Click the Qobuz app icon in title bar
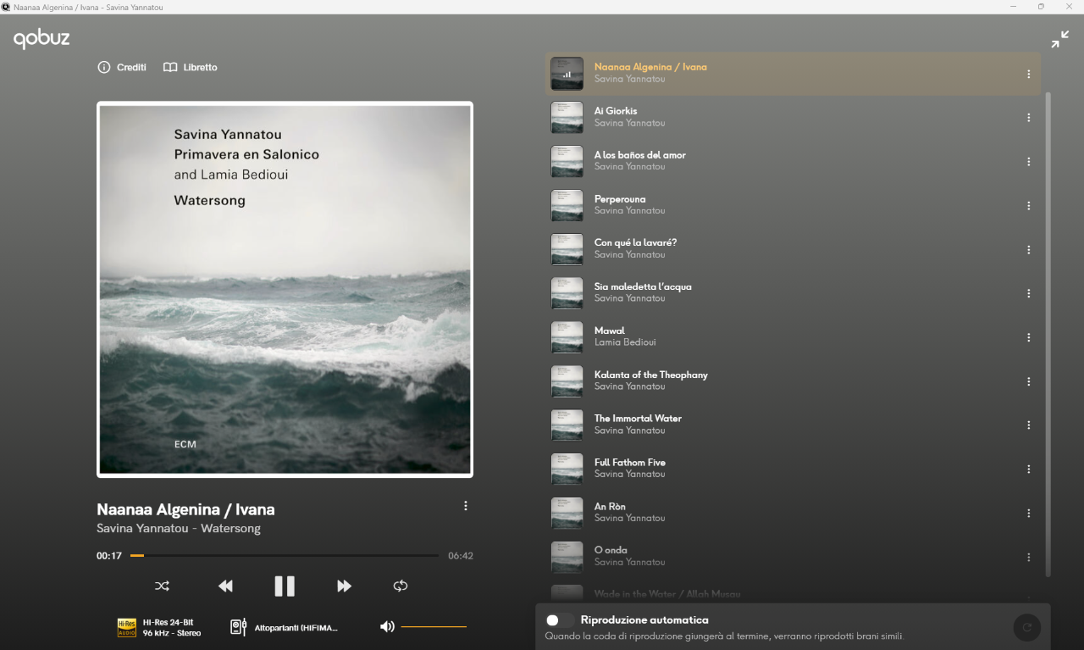 (6, 7)
